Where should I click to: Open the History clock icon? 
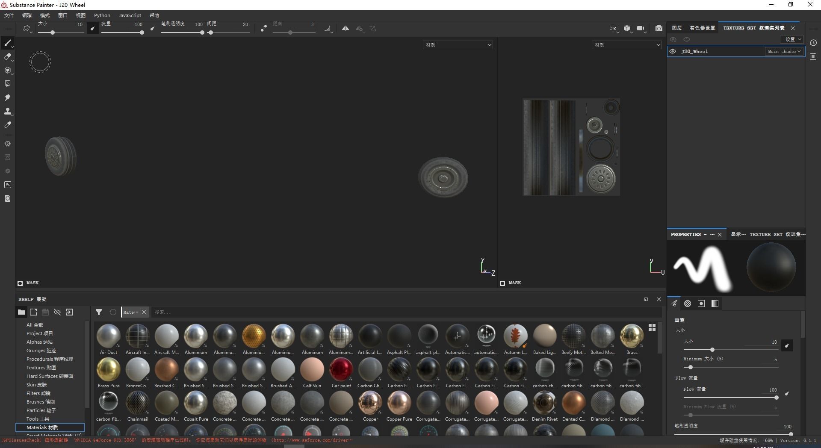[x=813, y=43]
